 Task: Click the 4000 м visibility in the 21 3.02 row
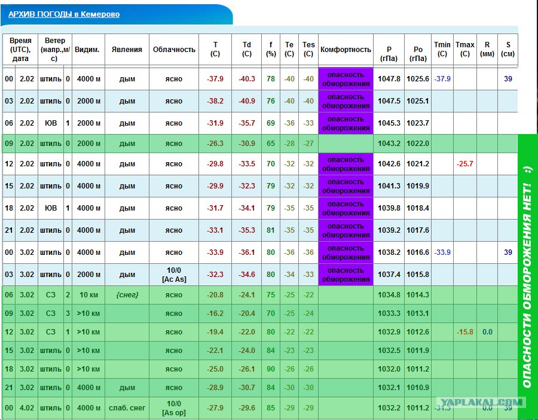click(88, 387)
